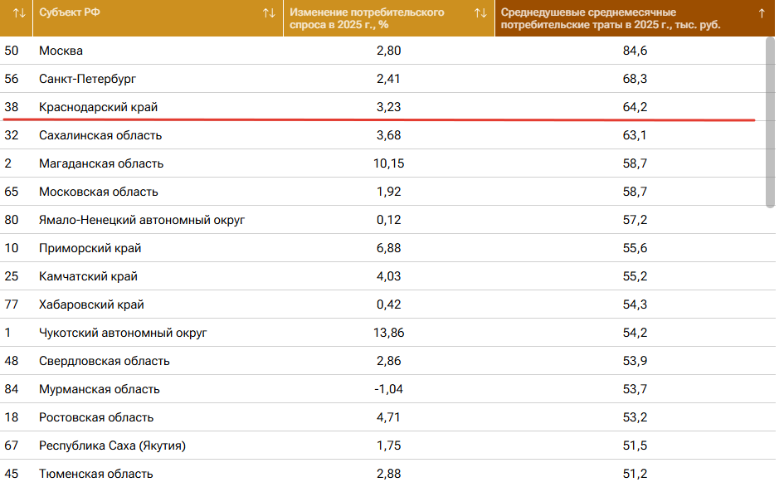The image size is (784, 487).
Task: Sort by the rank number column arrows
Action: click(x=19, y=13)
